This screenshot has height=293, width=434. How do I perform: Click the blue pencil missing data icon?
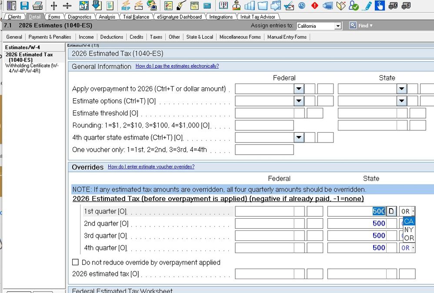pos(368,6)
